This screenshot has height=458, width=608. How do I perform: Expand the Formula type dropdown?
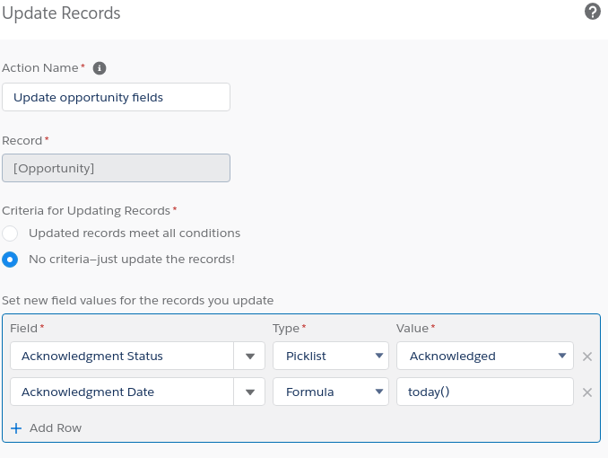[x=331, y=392]
